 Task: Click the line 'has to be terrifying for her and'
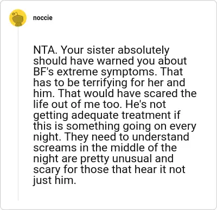tap(109, 82)
